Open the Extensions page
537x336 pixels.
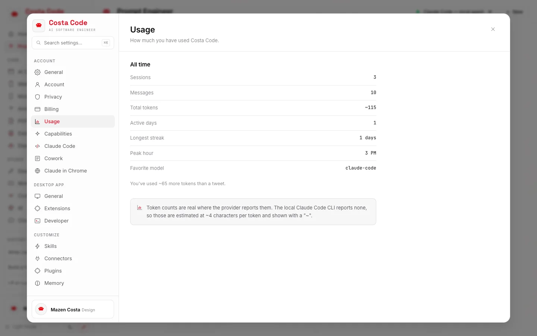coord(73,208)
